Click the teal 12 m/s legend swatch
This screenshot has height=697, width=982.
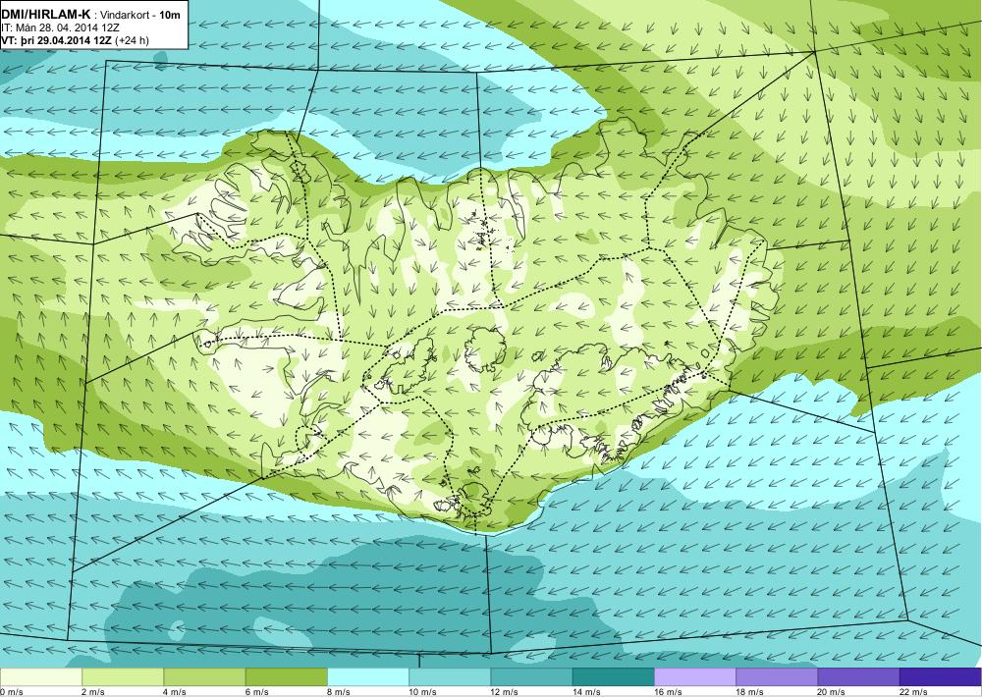(x=531, y=676)
